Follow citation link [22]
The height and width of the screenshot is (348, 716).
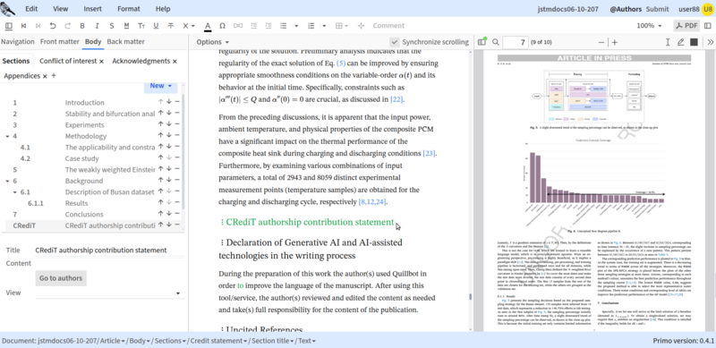coord(396,99)
